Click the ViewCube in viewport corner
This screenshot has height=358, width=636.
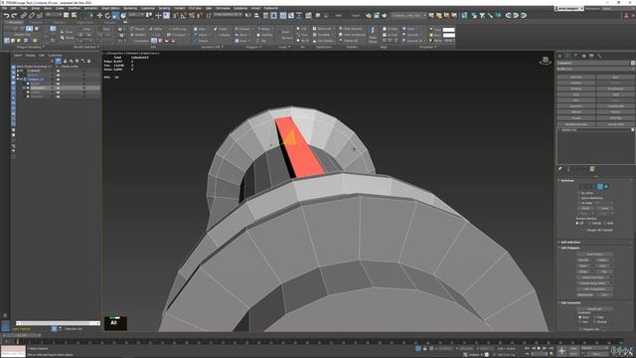tap(546, 61)
